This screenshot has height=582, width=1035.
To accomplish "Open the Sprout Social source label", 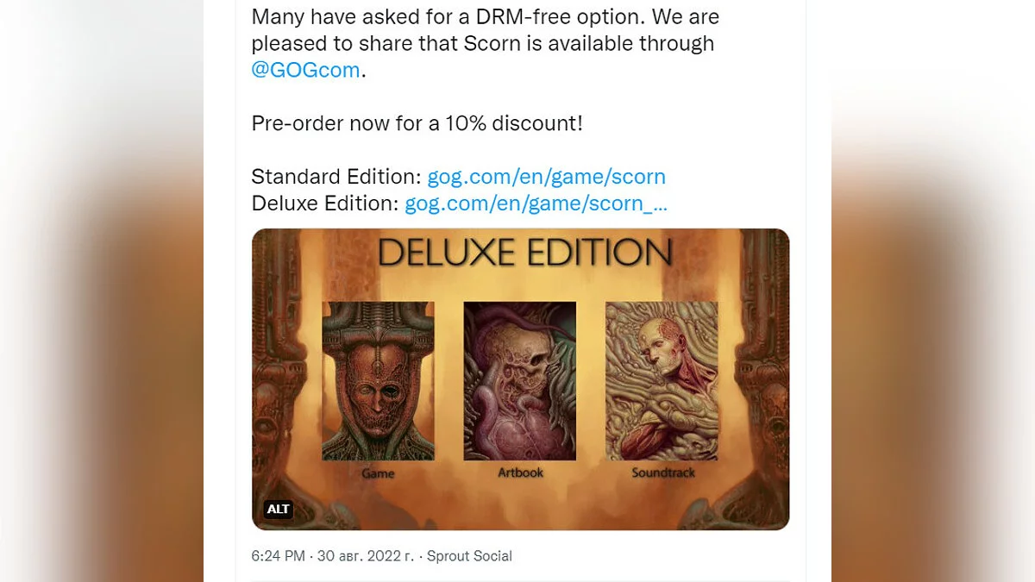I will [469, 556].
